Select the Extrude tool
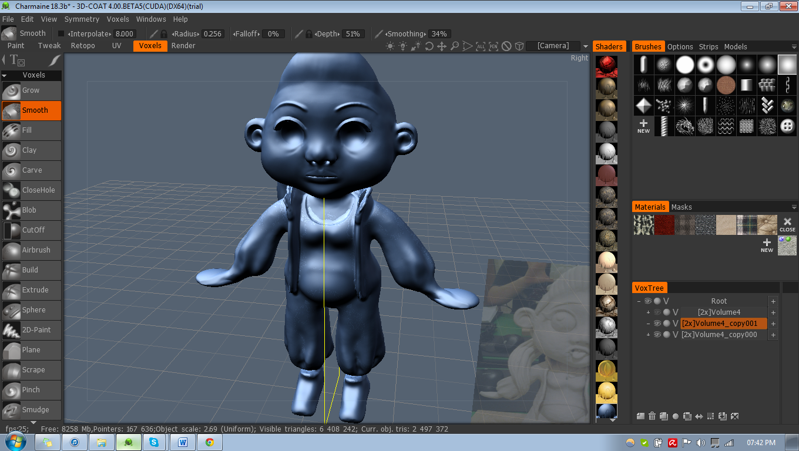799x451 pixels. (31, 290)
